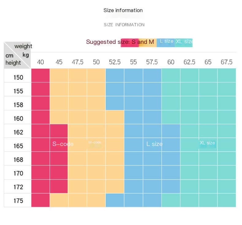
Task: Click the weight/height corner header cell
Action: point(17,55)
